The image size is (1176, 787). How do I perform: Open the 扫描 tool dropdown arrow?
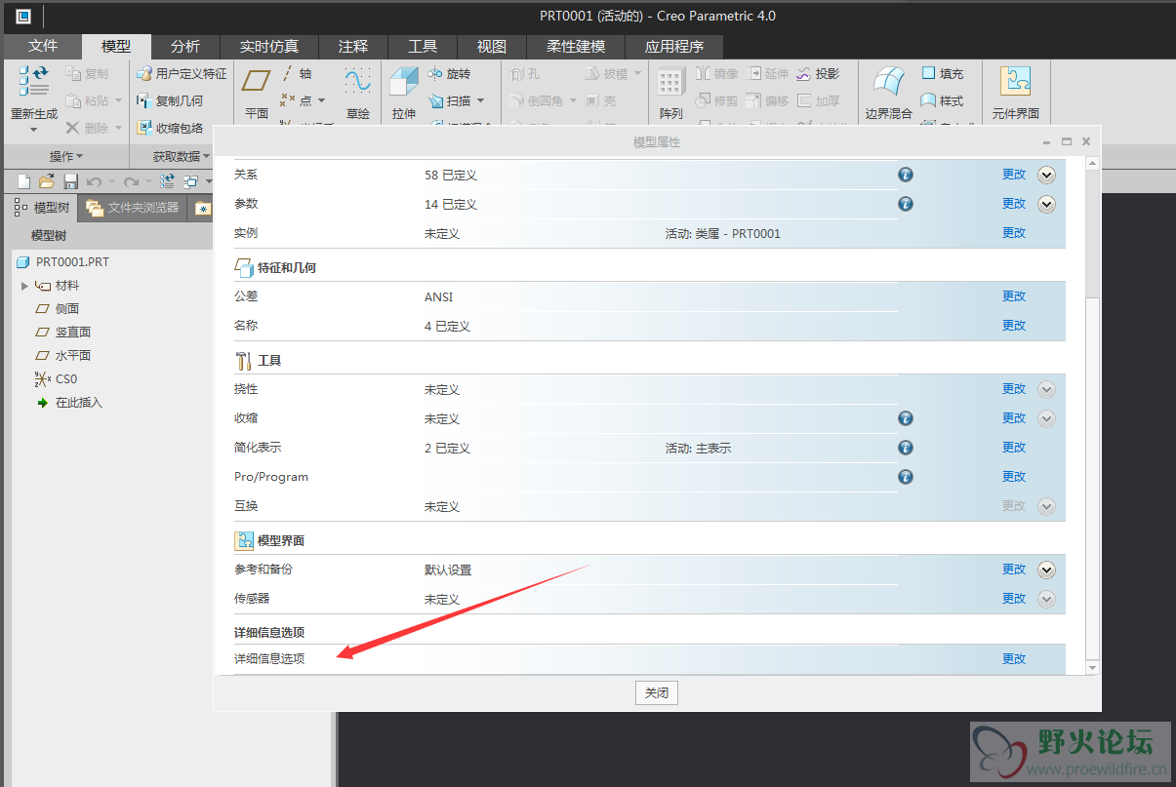coord(480,100)
